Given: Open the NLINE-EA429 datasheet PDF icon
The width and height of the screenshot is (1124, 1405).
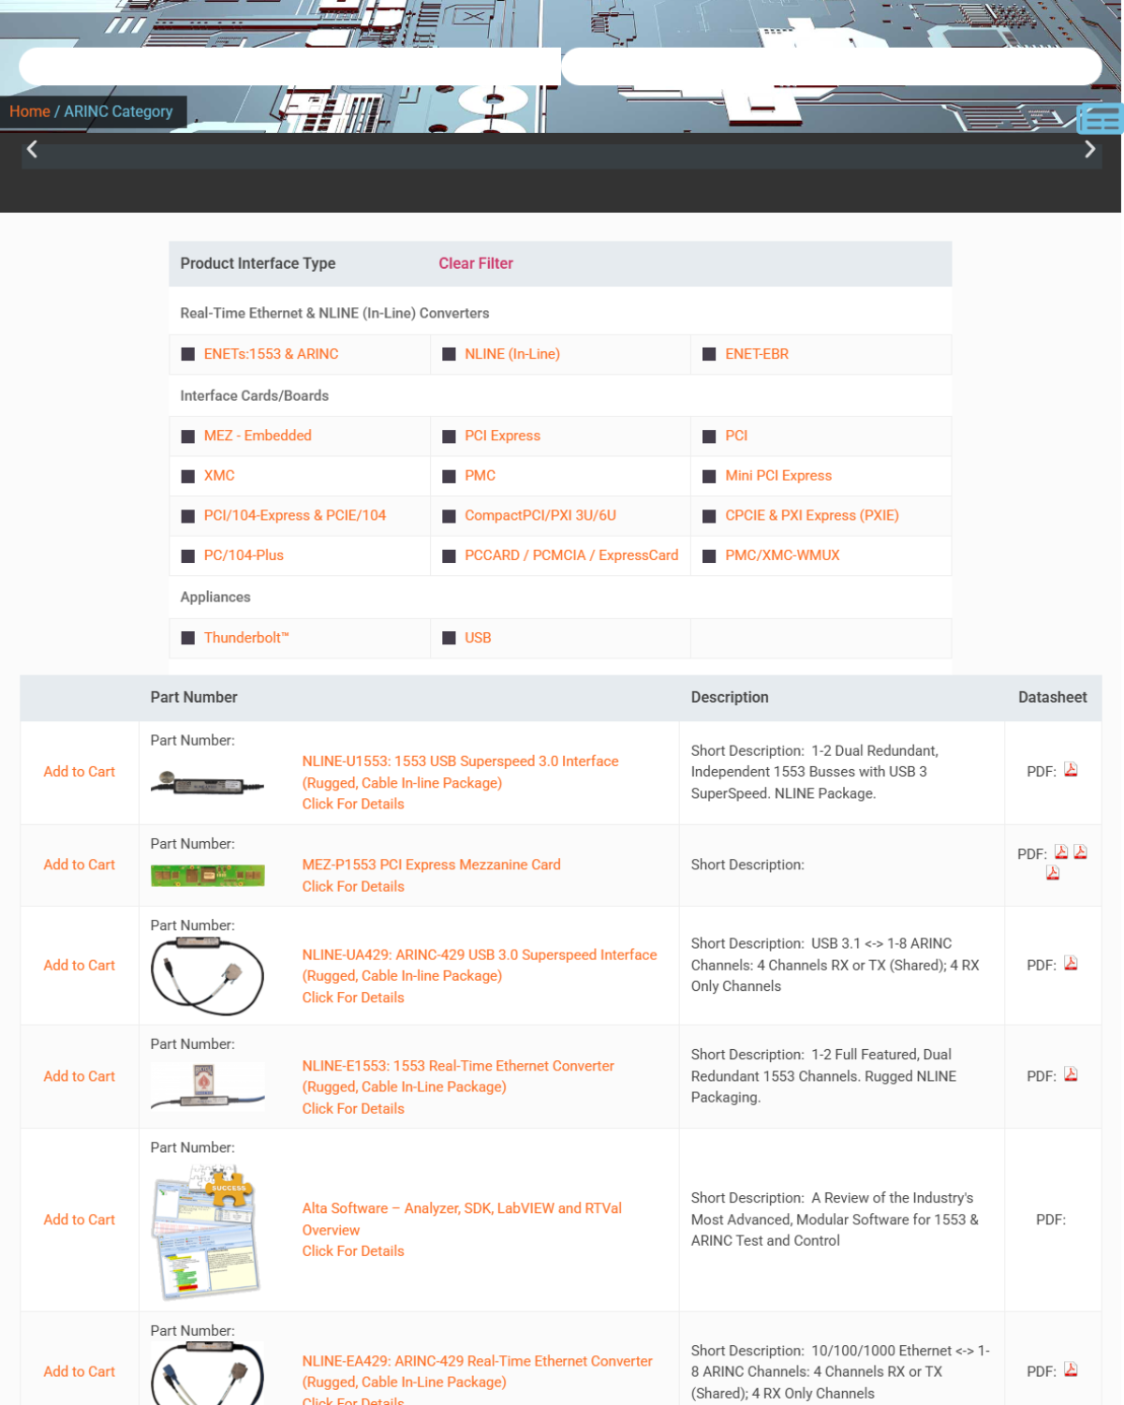Looking at the screenshot, I should tap(1071, 1369).
